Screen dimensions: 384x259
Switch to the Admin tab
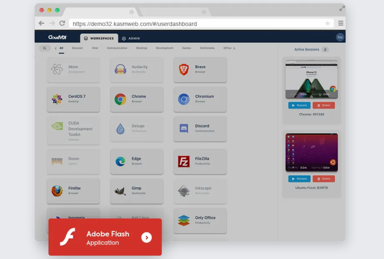pyautogui.click(x=131, y=38)
